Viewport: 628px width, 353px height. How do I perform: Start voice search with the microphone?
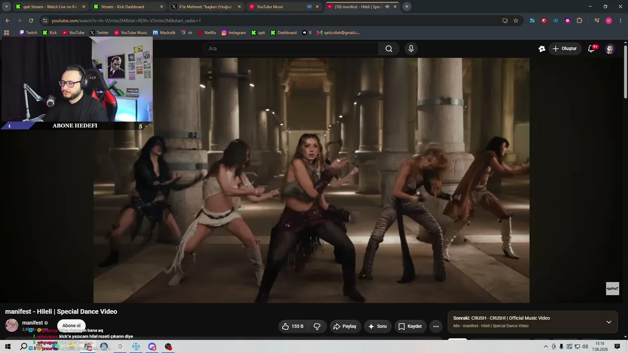411,49
